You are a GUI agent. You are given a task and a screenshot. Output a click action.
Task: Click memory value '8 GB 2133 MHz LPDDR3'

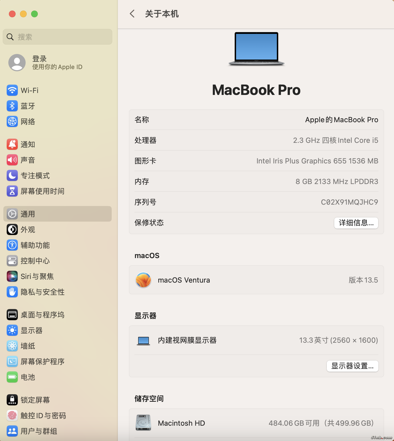(337, 182)
